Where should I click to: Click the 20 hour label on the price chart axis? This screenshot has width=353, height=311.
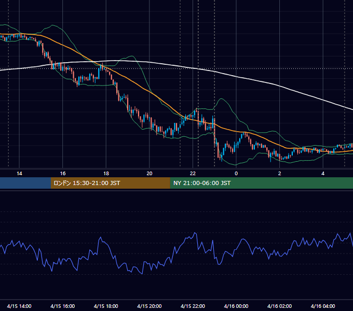pyautogui.click(x=150, y=174)
